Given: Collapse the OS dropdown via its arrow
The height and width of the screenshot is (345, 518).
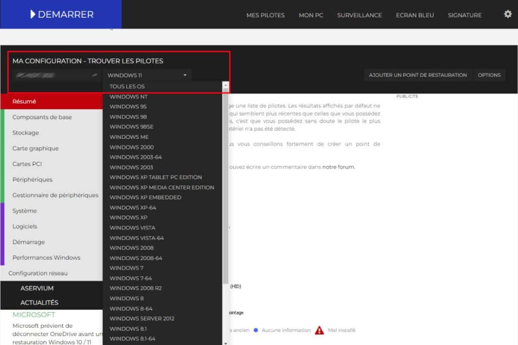Looking at the screenshot, I should (x=186, y=74).
